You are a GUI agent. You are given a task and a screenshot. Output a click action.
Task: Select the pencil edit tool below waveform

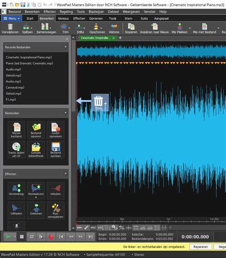click(x=86, y=227)
